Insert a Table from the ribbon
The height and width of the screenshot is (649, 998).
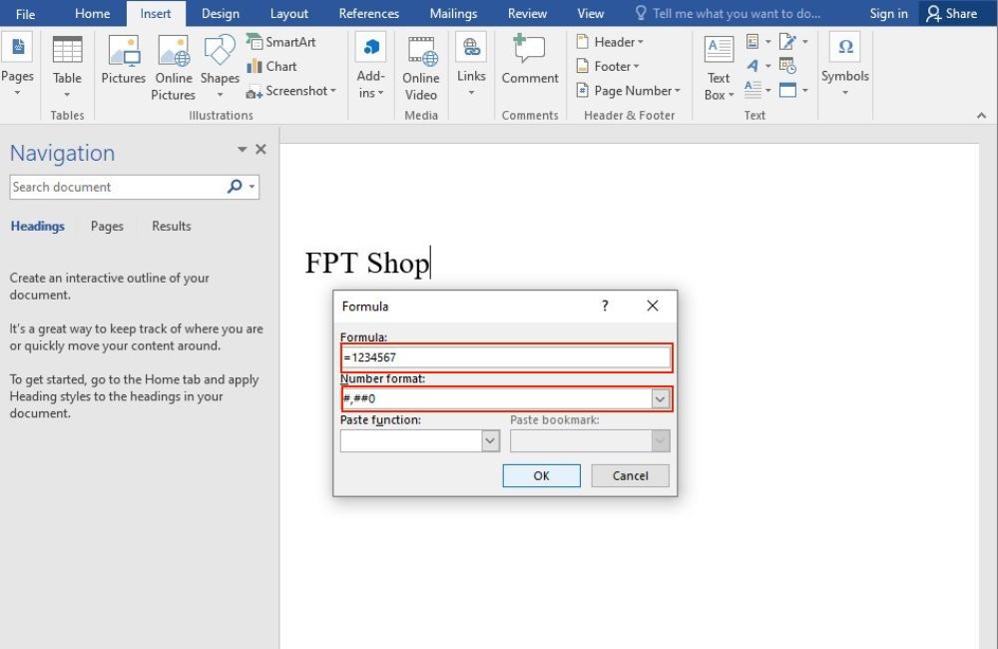pos(67,66)
